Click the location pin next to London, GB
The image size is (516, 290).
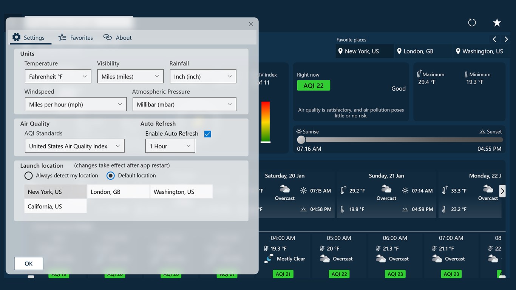(399, 51)
